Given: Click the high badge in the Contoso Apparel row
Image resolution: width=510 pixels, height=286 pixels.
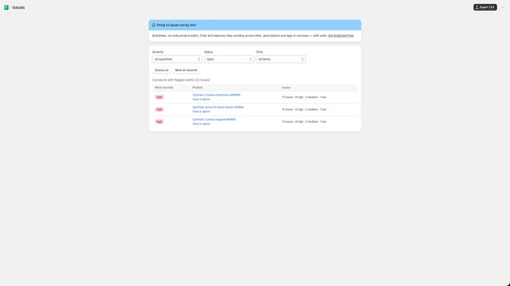Looking at the screenshot, I should (159, 121).
